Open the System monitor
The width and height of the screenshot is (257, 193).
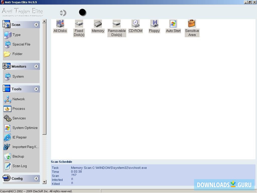[14, 76]
